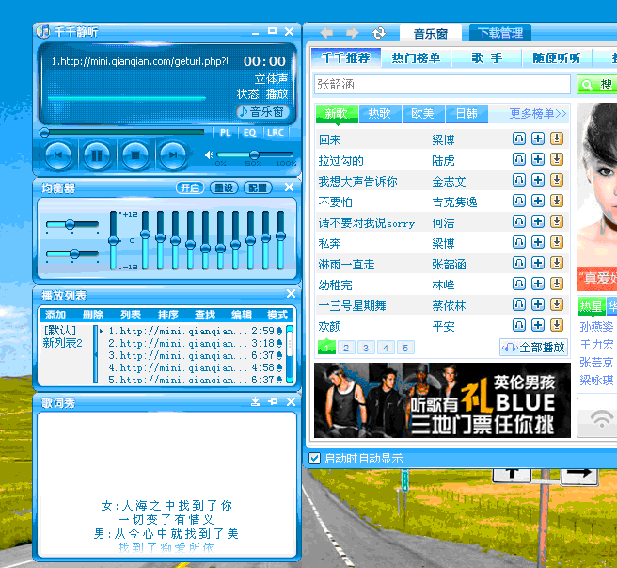Switch to the 音乐窗 tab
This screenshot has width=617, height=568.
[431, 34]
